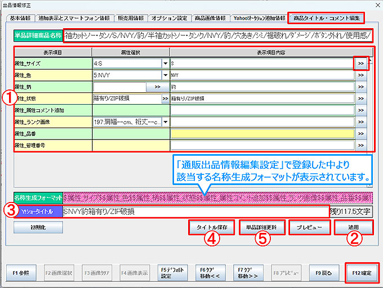Click the 残り117.5文字 counter
The height and width of the screenshot is (288, 383).
point(351,211)
